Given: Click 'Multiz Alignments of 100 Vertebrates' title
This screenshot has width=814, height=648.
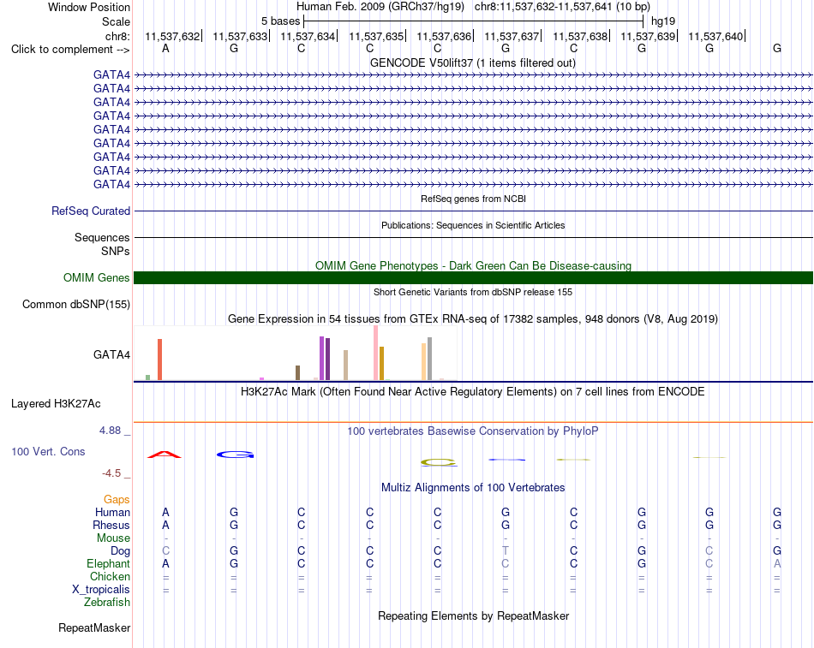Looking at the screenshot, I should point(473,488).
